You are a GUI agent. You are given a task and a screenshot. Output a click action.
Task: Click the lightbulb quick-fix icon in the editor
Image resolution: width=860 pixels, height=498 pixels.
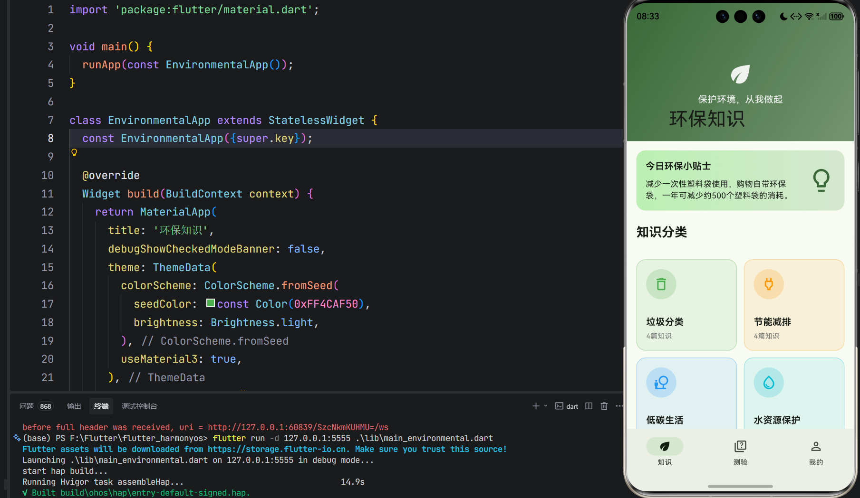(74, 152)
